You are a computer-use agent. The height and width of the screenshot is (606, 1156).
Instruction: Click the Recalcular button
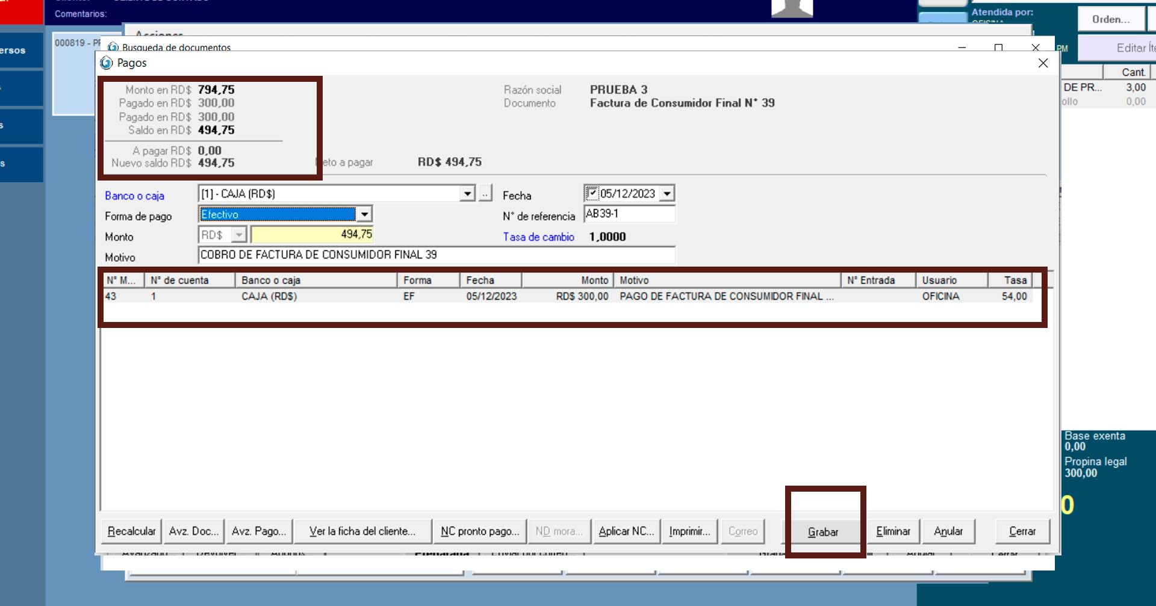tap(131, 531)
